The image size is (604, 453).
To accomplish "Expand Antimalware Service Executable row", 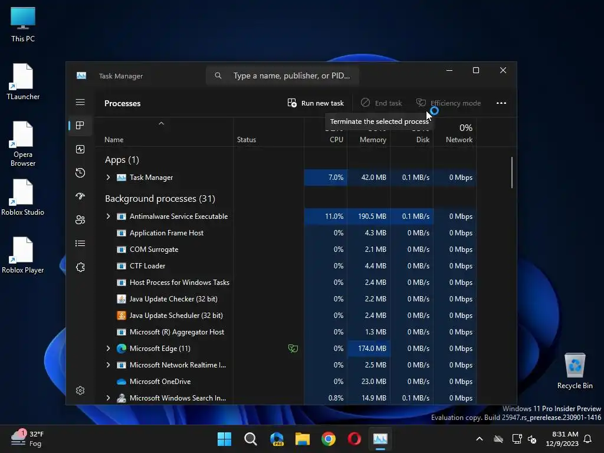I will coord(109,216).
